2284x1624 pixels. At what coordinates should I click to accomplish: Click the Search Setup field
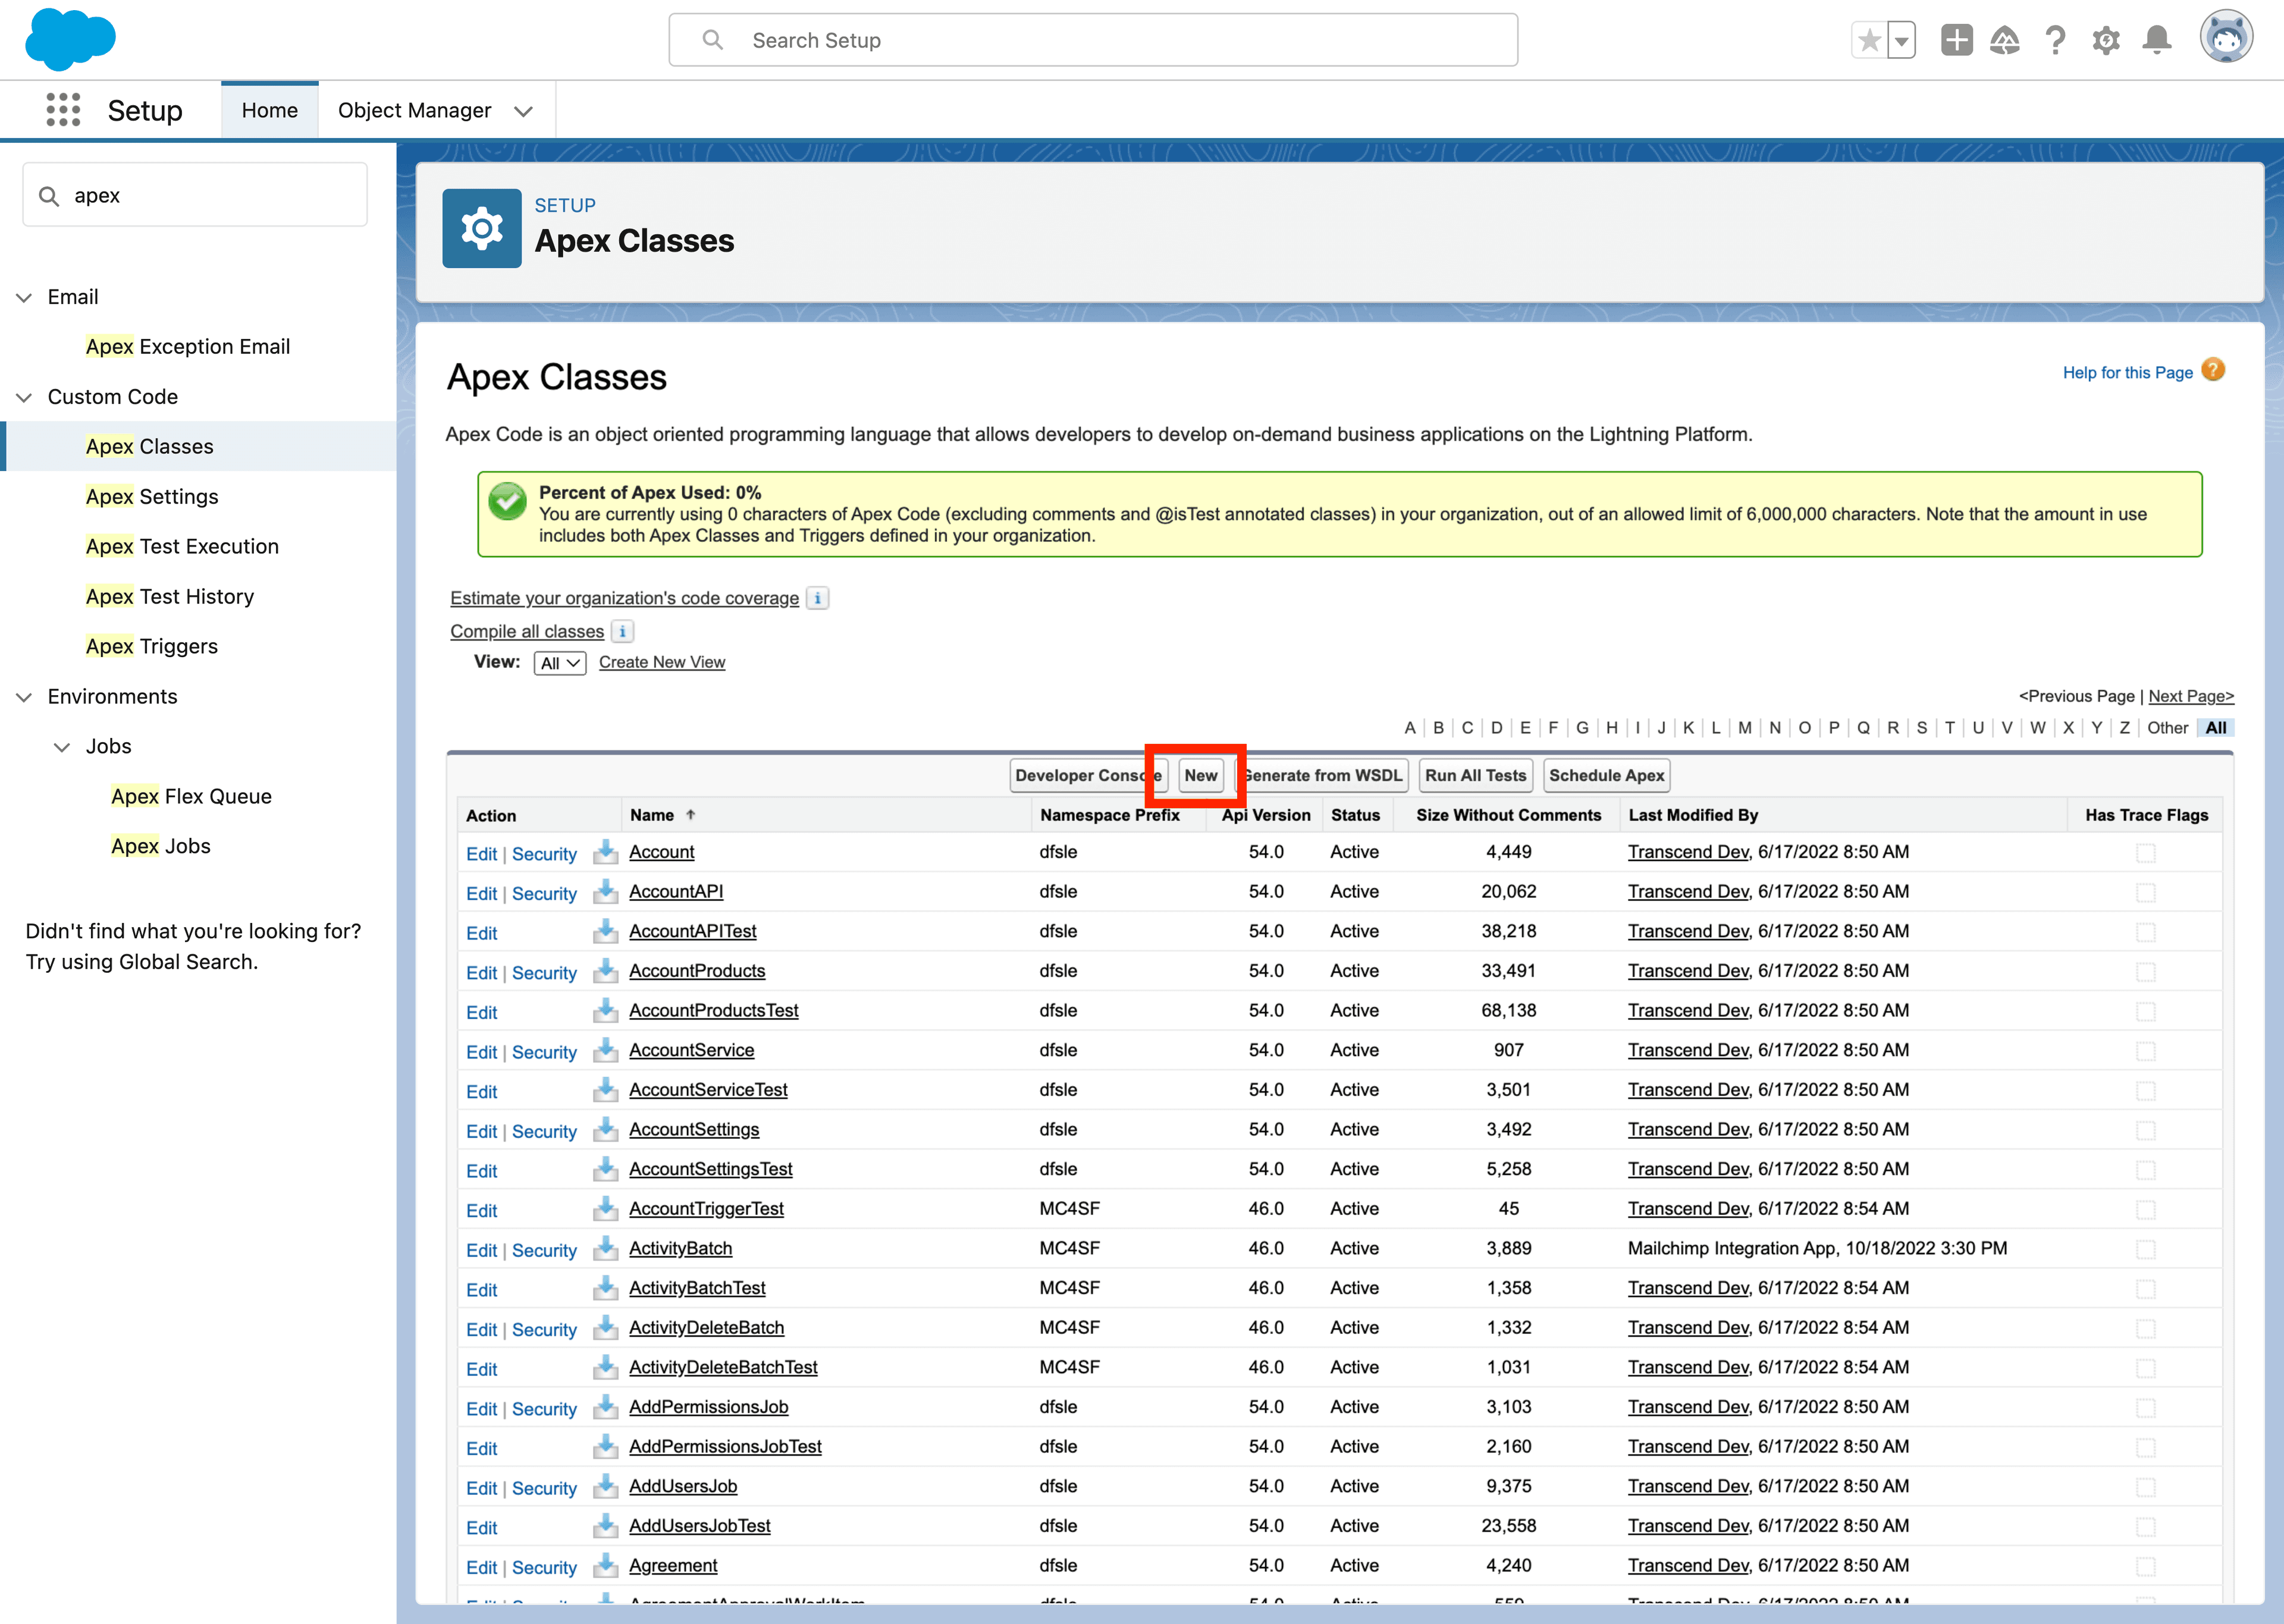1093,40
